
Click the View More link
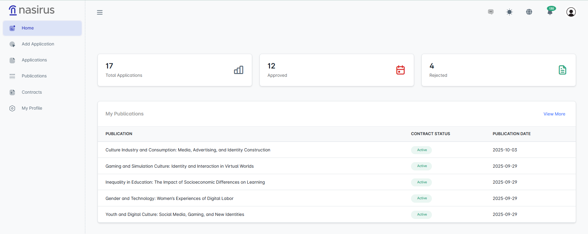tap(554, 114)
